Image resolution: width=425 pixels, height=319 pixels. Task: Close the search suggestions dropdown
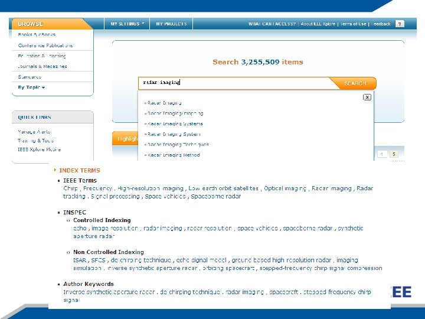(x=367, y=97)
